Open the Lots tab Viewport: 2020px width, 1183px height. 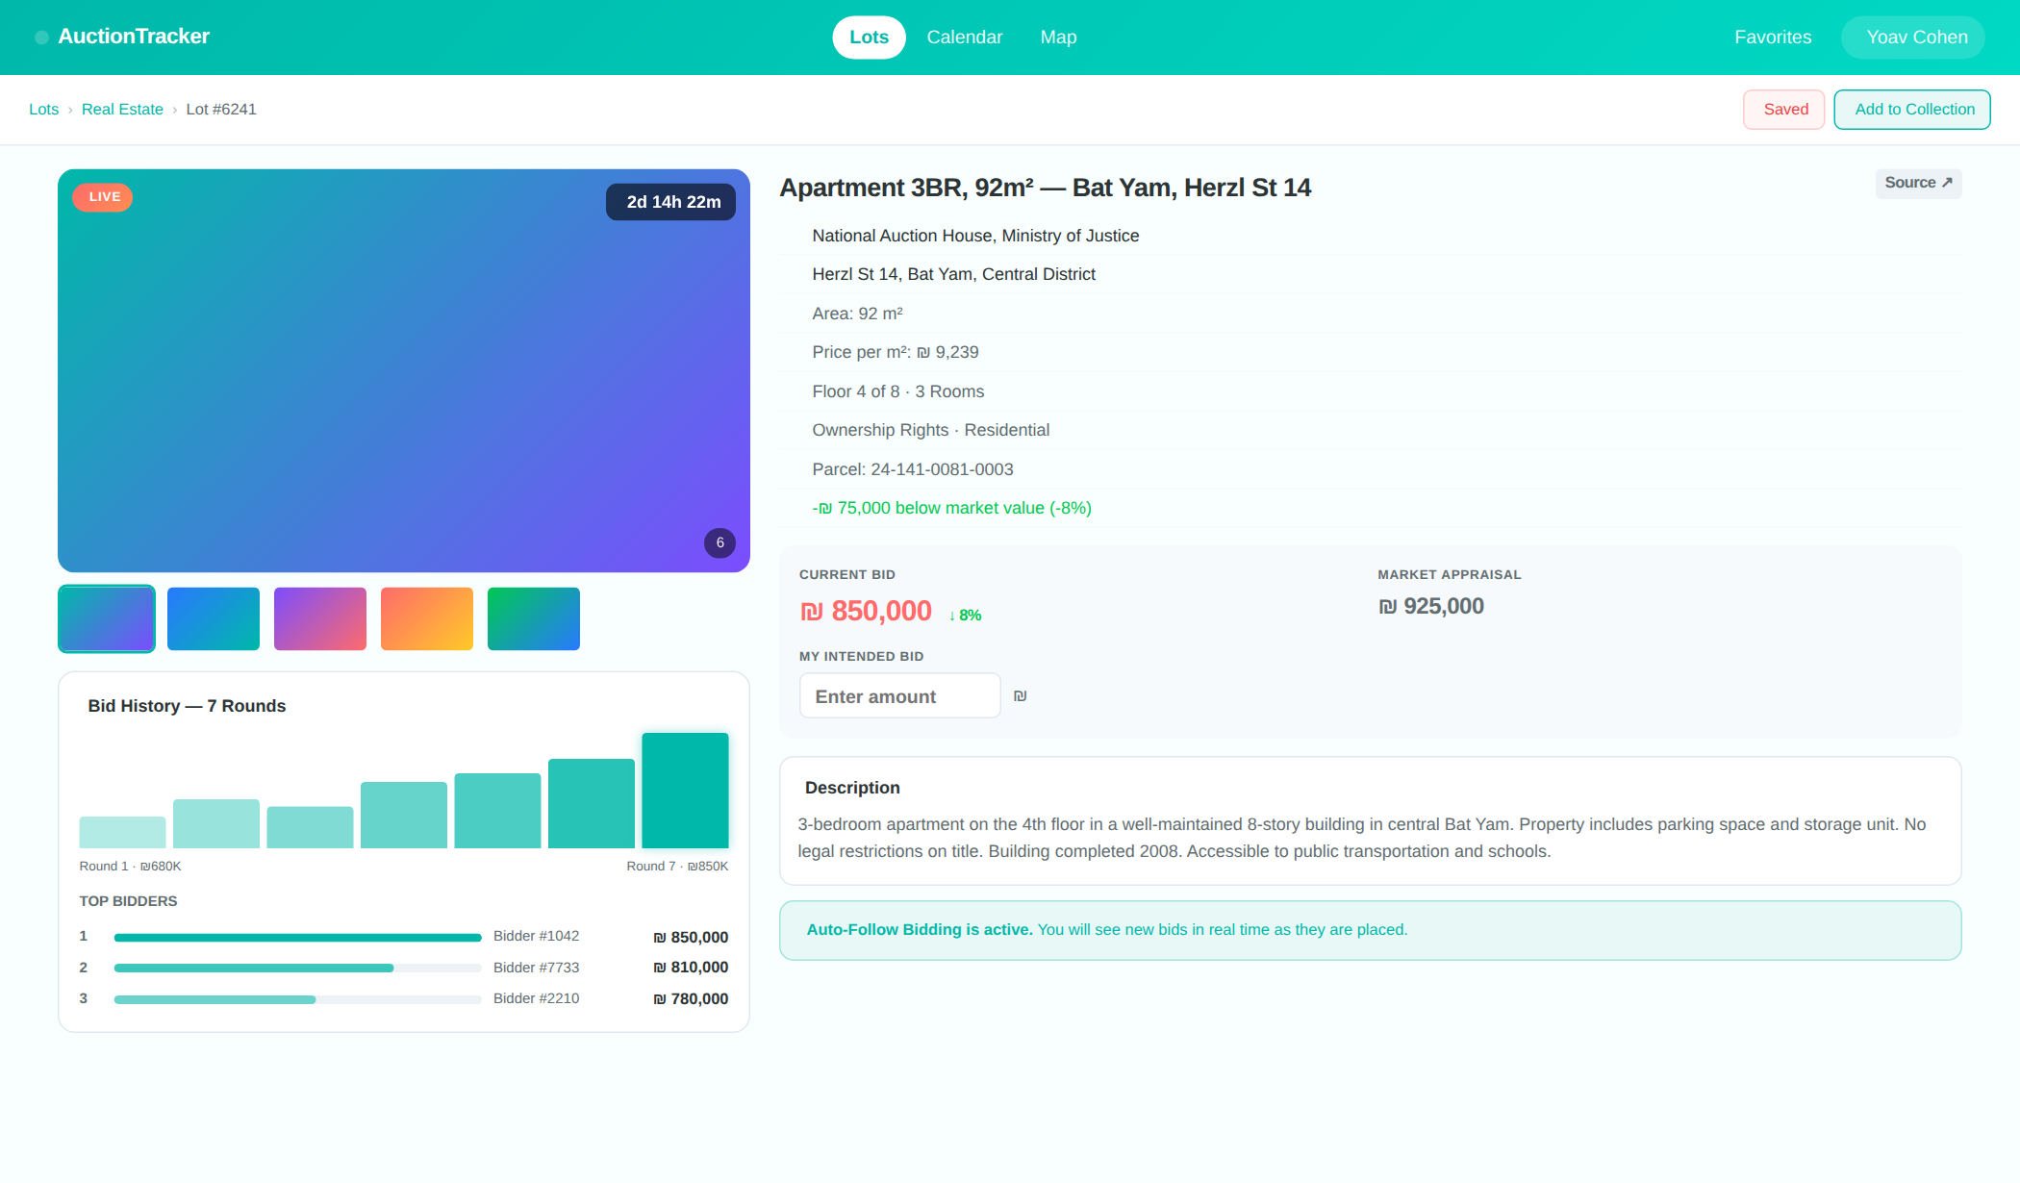[x=869, y=38]
